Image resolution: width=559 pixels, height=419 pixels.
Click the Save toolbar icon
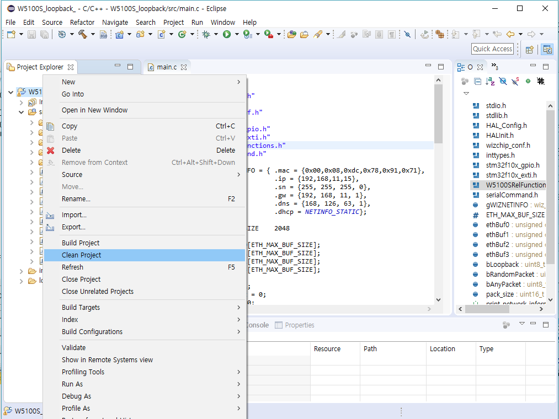31,34
